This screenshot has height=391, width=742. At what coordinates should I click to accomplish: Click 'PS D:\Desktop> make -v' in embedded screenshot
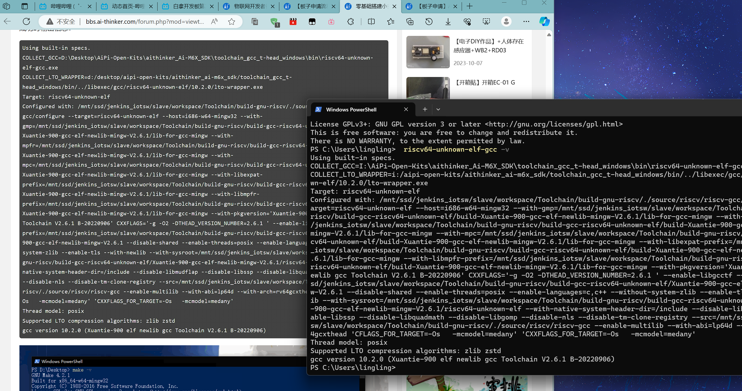(x=61, y=370)
